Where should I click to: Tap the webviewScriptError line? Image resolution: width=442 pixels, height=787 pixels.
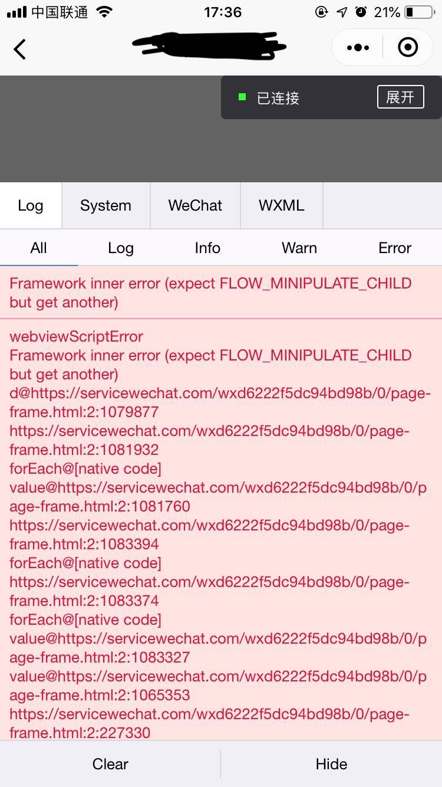[77, 336]
